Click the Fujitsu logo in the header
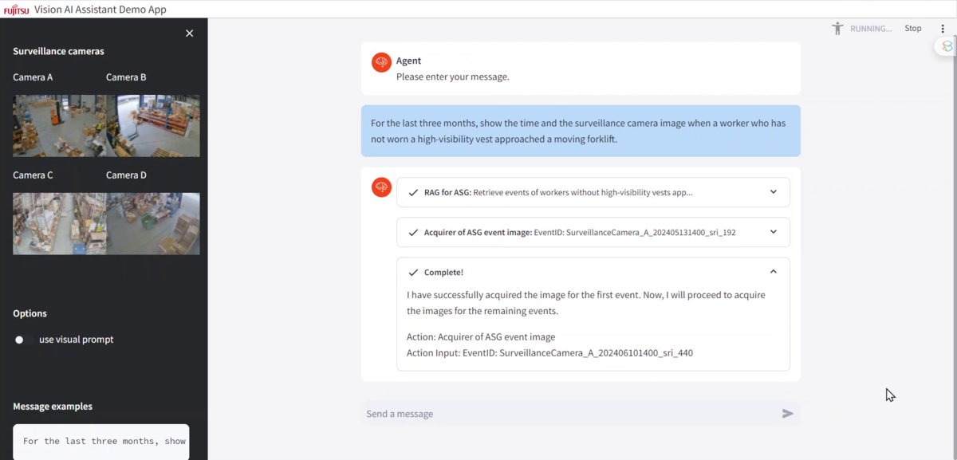Screen dimensions: 957x460 [x=17, y=10]
